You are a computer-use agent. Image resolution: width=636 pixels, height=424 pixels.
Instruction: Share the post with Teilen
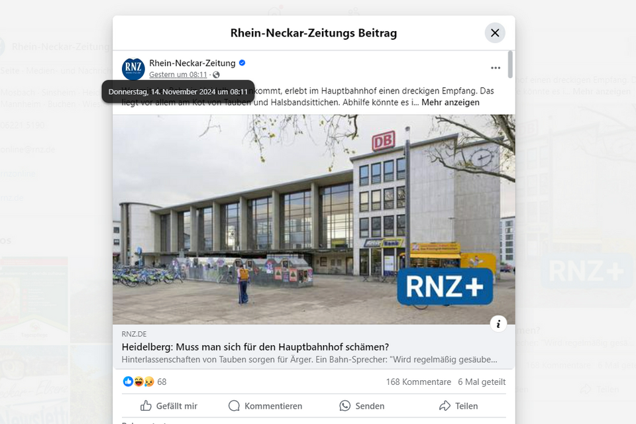coord(458,405)
